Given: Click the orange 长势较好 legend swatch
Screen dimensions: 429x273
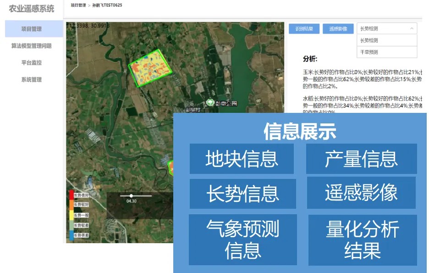Looking at the screenshot, I should pos(71,205).
